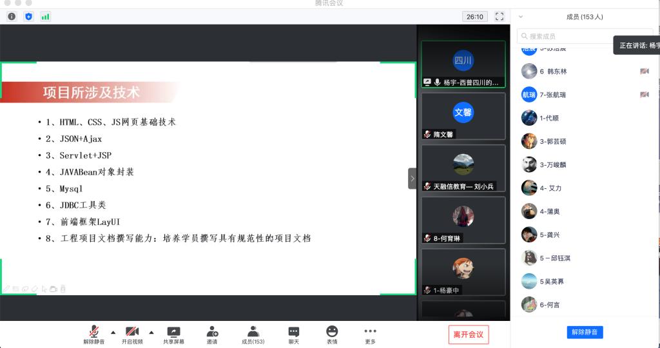
Task: Open the invite participants icon
Action: pos(212,331)
